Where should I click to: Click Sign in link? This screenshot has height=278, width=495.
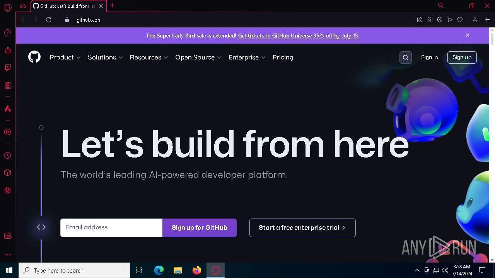(x=429, y=57)
